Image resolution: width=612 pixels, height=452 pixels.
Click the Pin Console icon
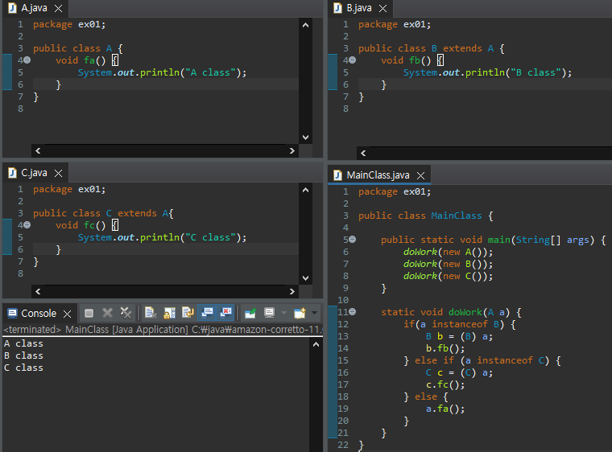(250, 313)
